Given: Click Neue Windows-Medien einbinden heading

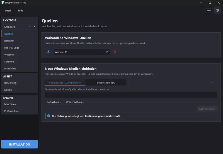Looking at the screenshot, I should (71, 69).
